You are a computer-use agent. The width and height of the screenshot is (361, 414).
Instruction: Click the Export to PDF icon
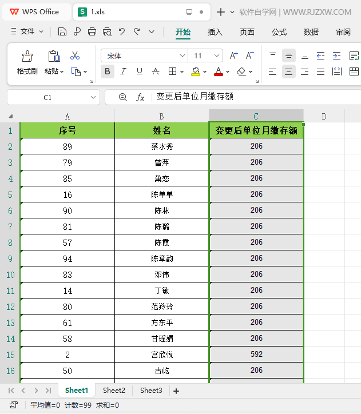point(77,31)
